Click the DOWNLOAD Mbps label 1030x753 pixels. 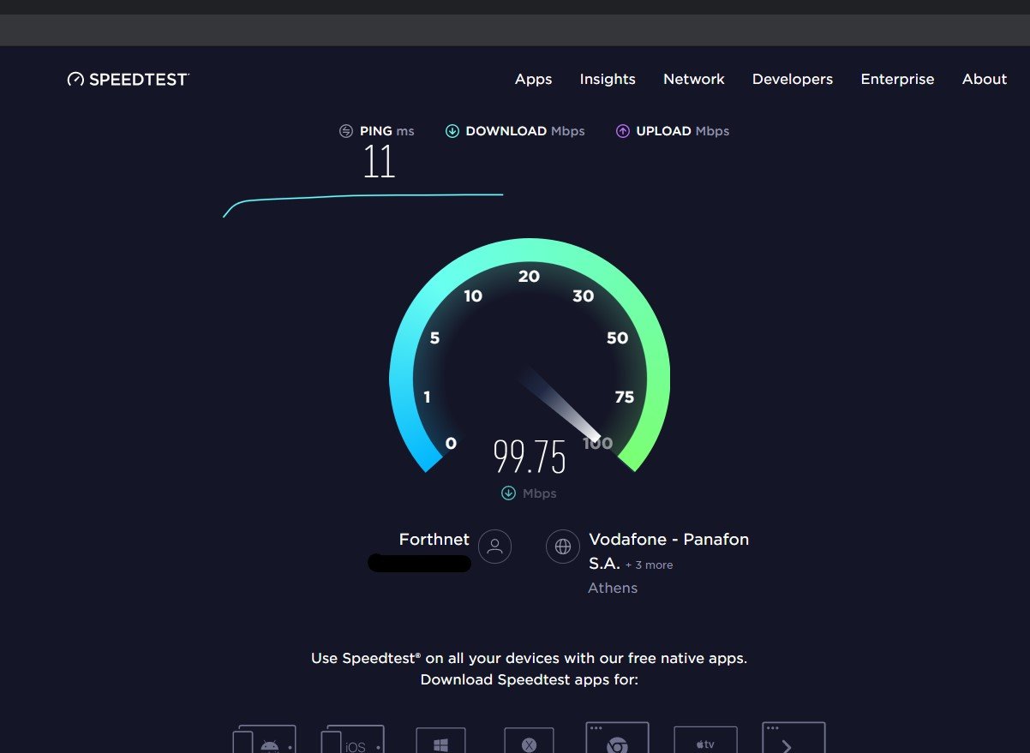tap(525, 131)
